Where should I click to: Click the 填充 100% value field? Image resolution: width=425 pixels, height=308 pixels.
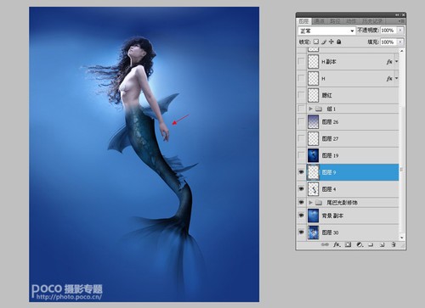[388, 42]
